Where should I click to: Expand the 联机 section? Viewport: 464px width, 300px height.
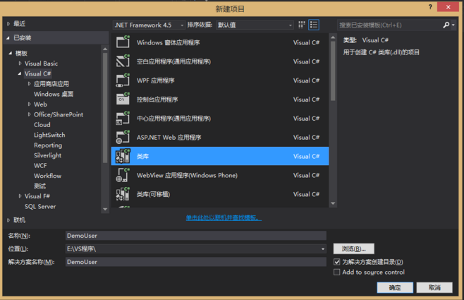coord(8,220)
